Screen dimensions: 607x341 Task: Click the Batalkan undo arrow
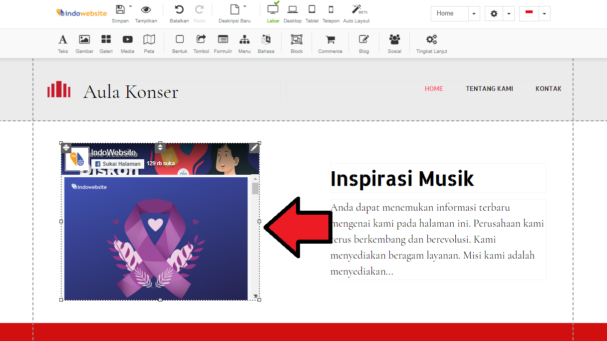click(x=179, y=13)
